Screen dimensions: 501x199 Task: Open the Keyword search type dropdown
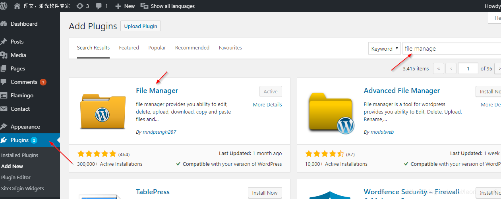[384, 49]
